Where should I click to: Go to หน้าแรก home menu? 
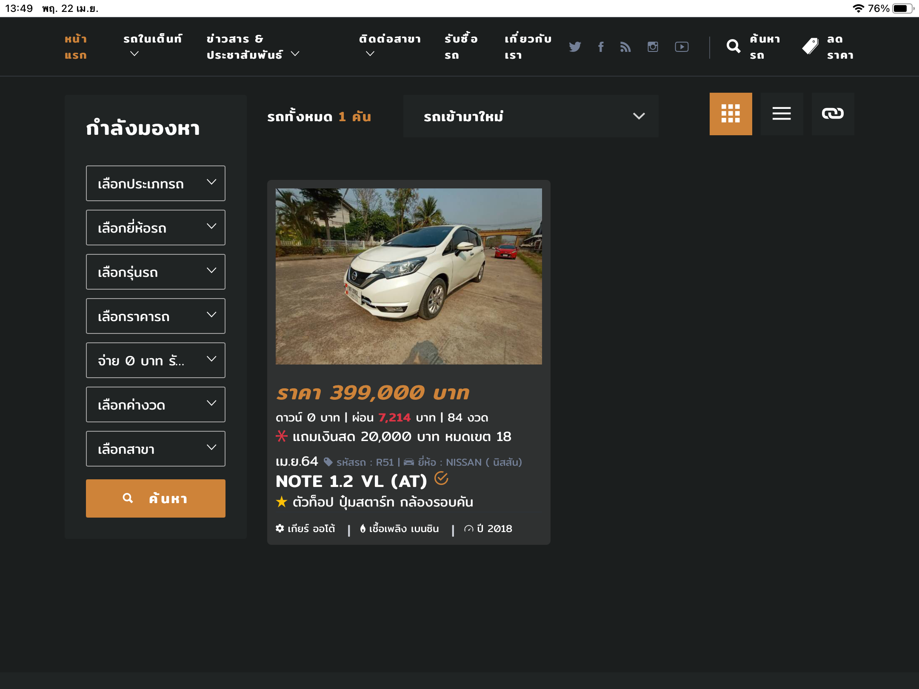76,47
